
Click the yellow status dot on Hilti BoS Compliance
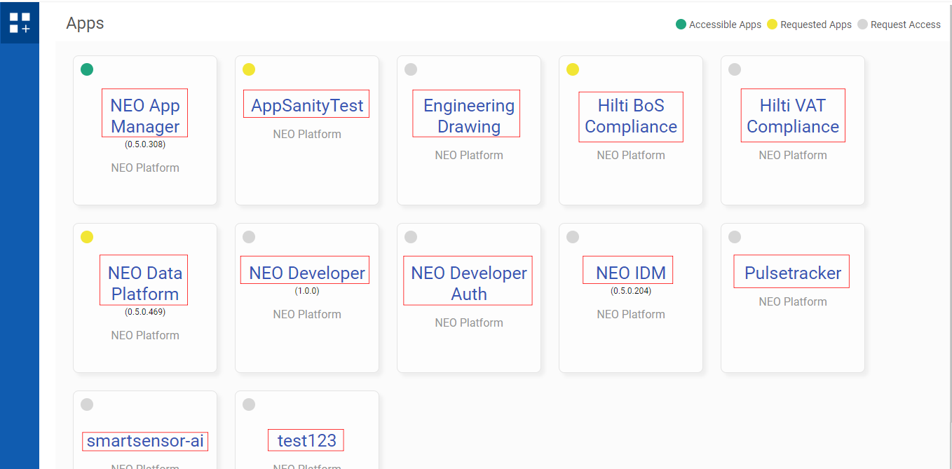[x=573, y=69]
